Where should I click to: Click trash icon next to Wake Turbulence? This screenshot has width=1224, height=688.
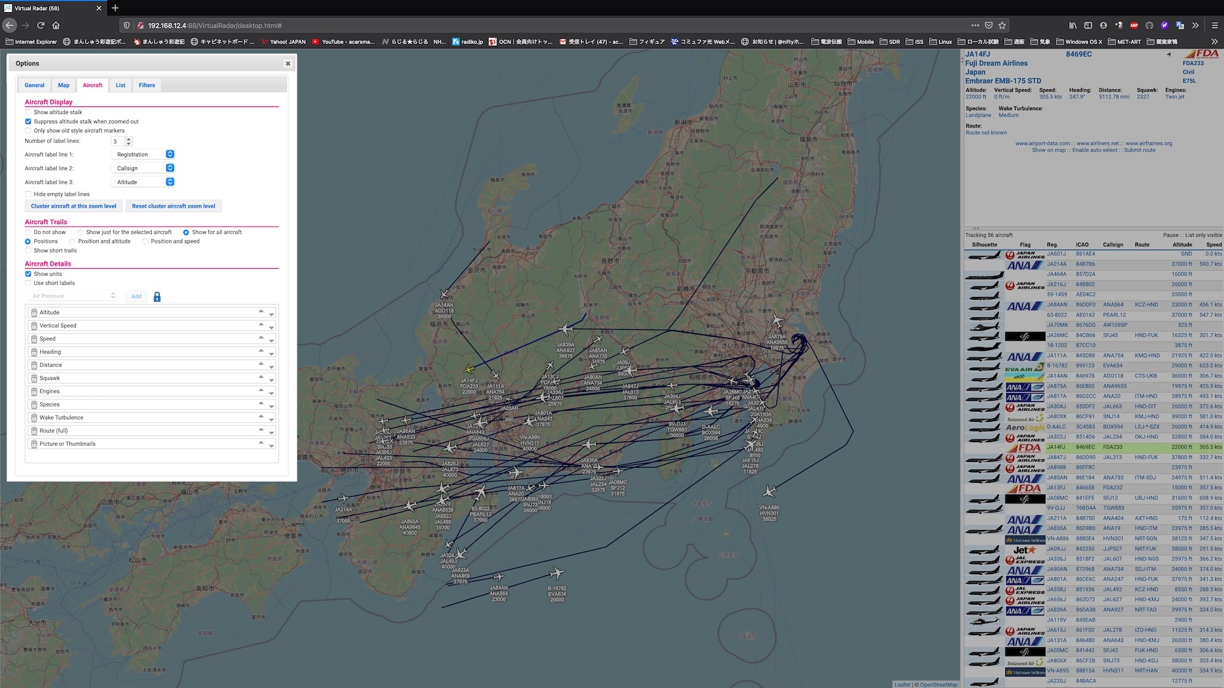click(x=34, y=418)
